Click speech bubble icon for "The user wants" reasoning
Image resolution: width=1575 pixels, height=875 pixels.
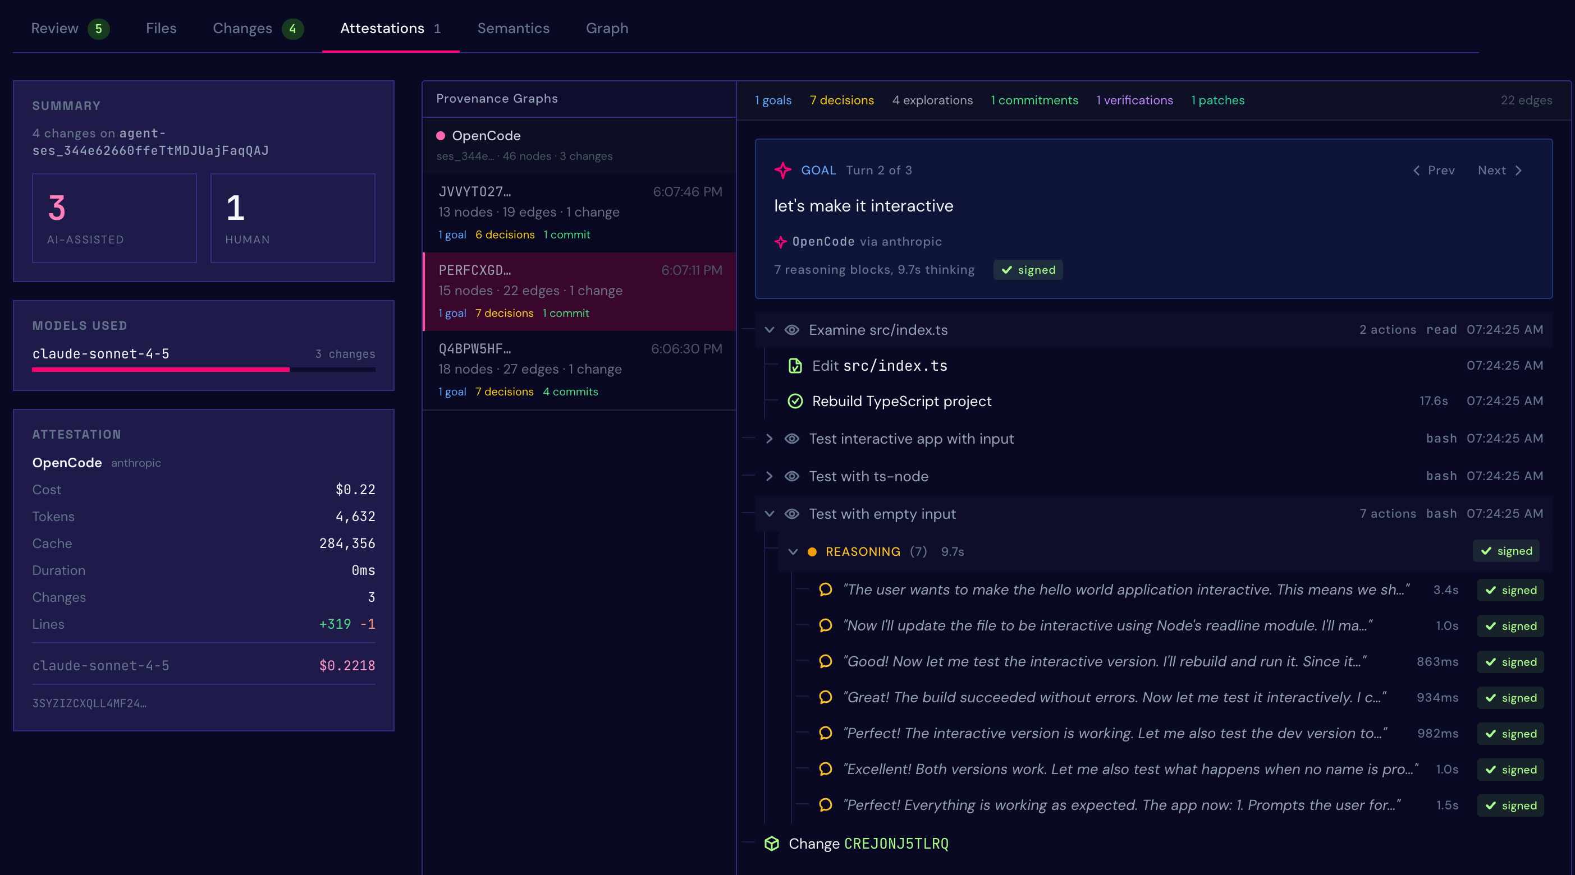point(826,590)
